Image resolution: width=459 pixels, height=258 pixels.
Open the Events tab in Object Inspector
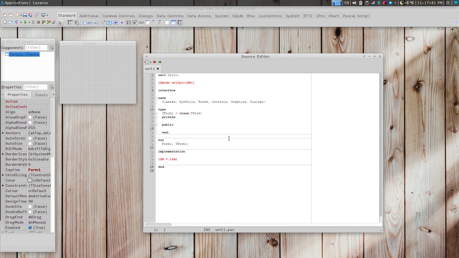pyautogui.click(x=41, y=95)
